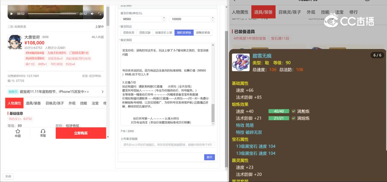Decrease the 100000 price with the minus stepper
The width and height of the screenshot is (387, 182).
tap(213, 20)
